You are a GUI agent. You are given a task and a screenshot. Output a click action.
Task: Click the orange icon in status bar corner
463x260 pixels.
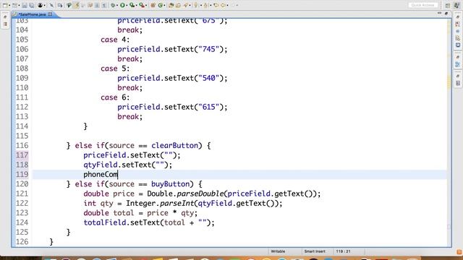[x=459, y=252]
